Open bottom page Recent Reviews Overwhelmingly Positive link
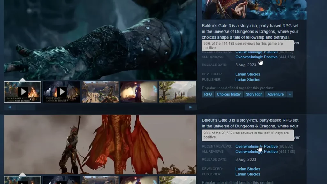 click(x=256, y=146)
